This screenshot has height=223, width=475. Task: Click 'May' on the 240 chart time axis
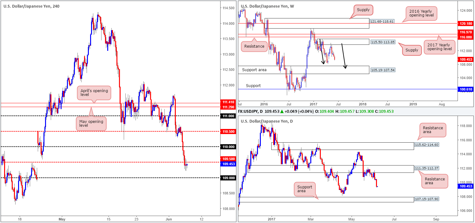click(62, 219)
